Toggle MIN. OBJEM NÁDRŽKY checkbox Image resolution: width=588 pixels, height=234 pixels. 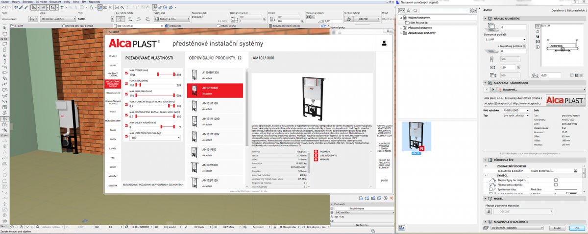tap(126, 125)
